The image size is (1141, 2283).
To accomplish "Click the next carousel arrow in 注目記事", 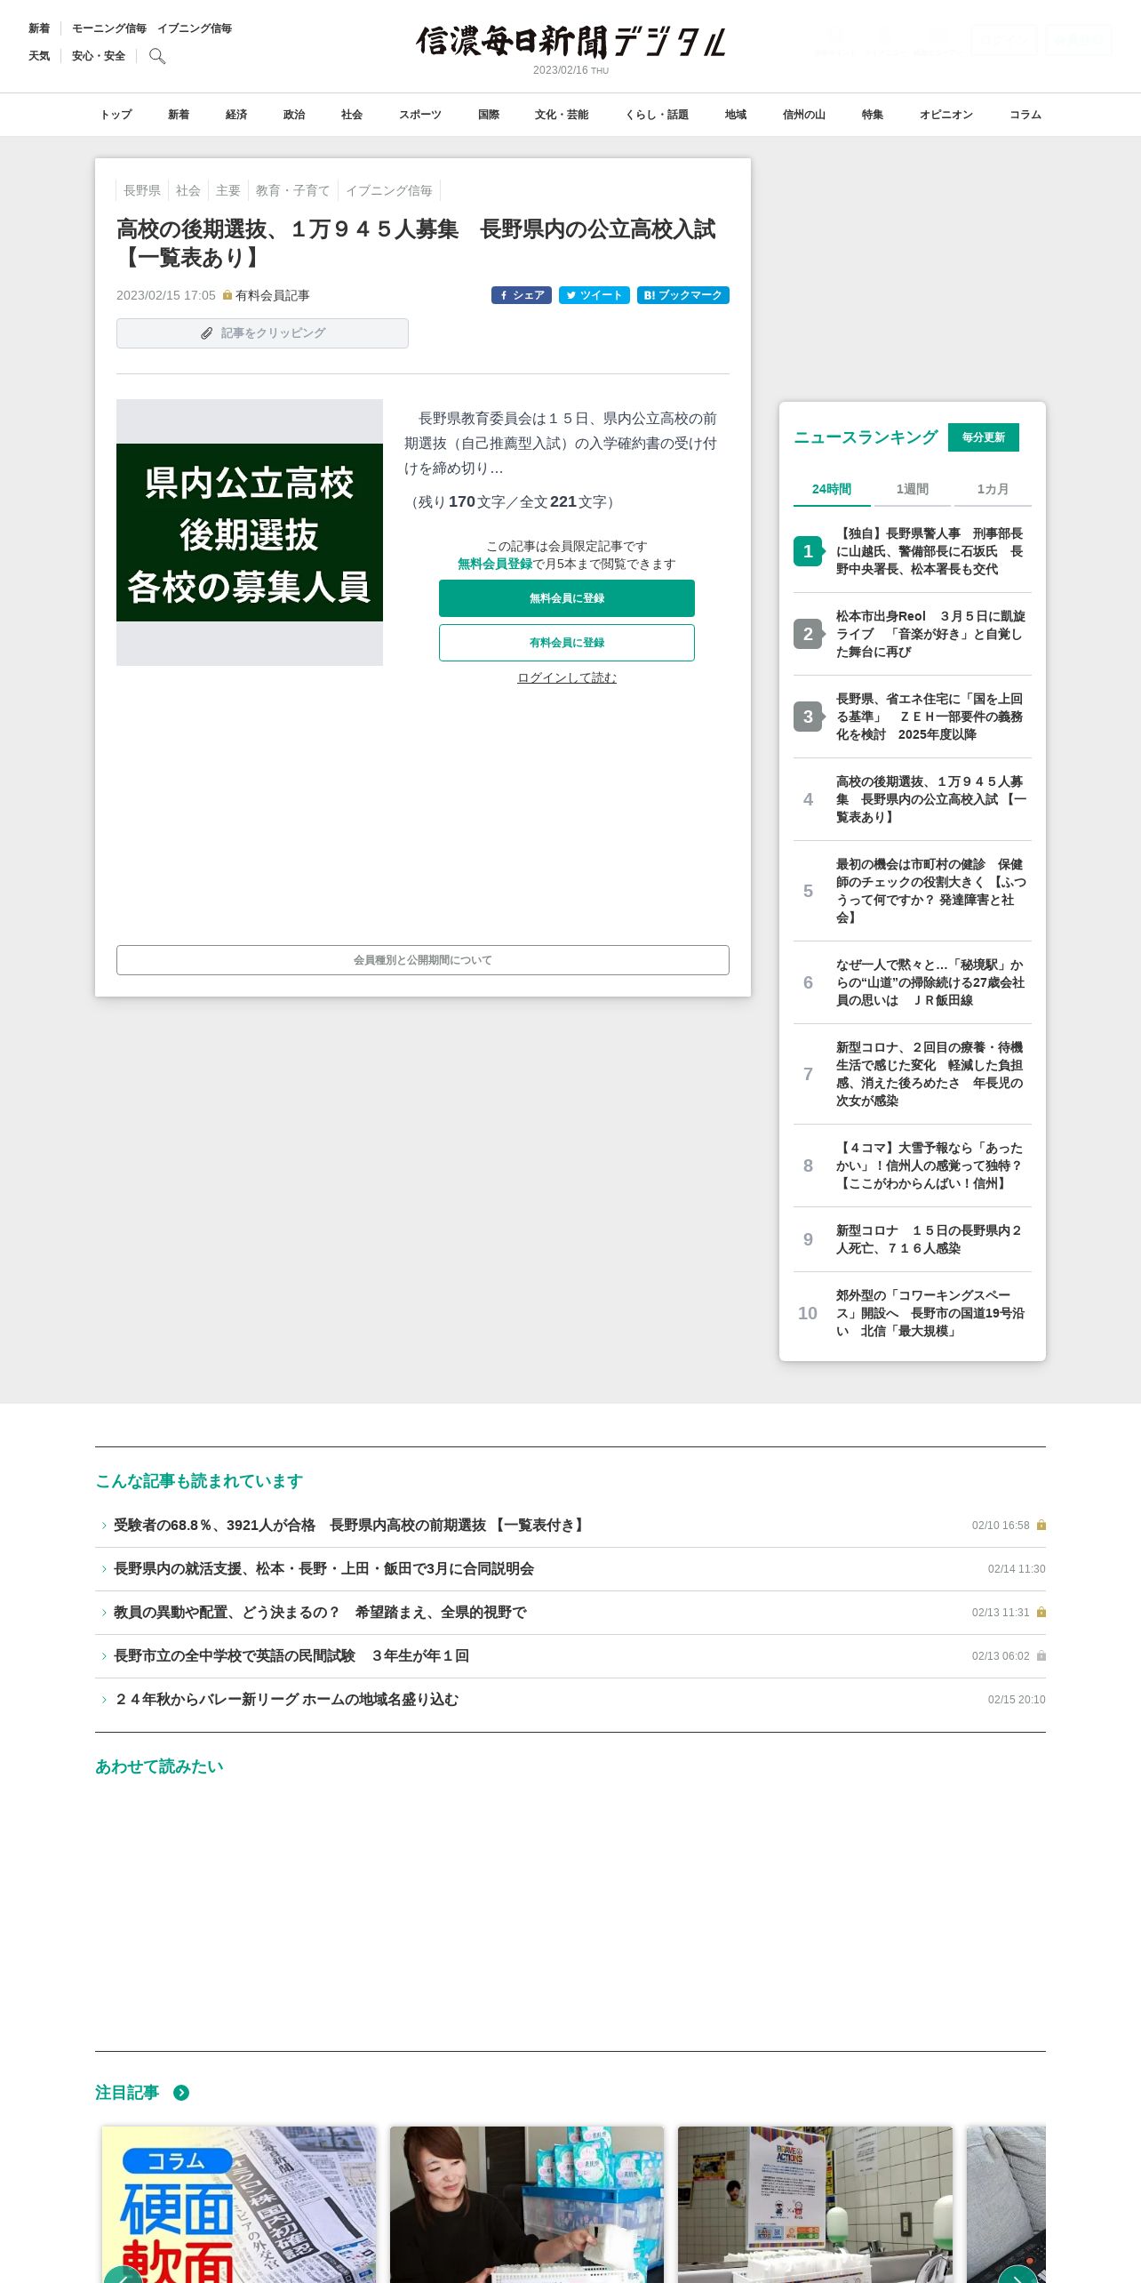I will [1017, 2273].
